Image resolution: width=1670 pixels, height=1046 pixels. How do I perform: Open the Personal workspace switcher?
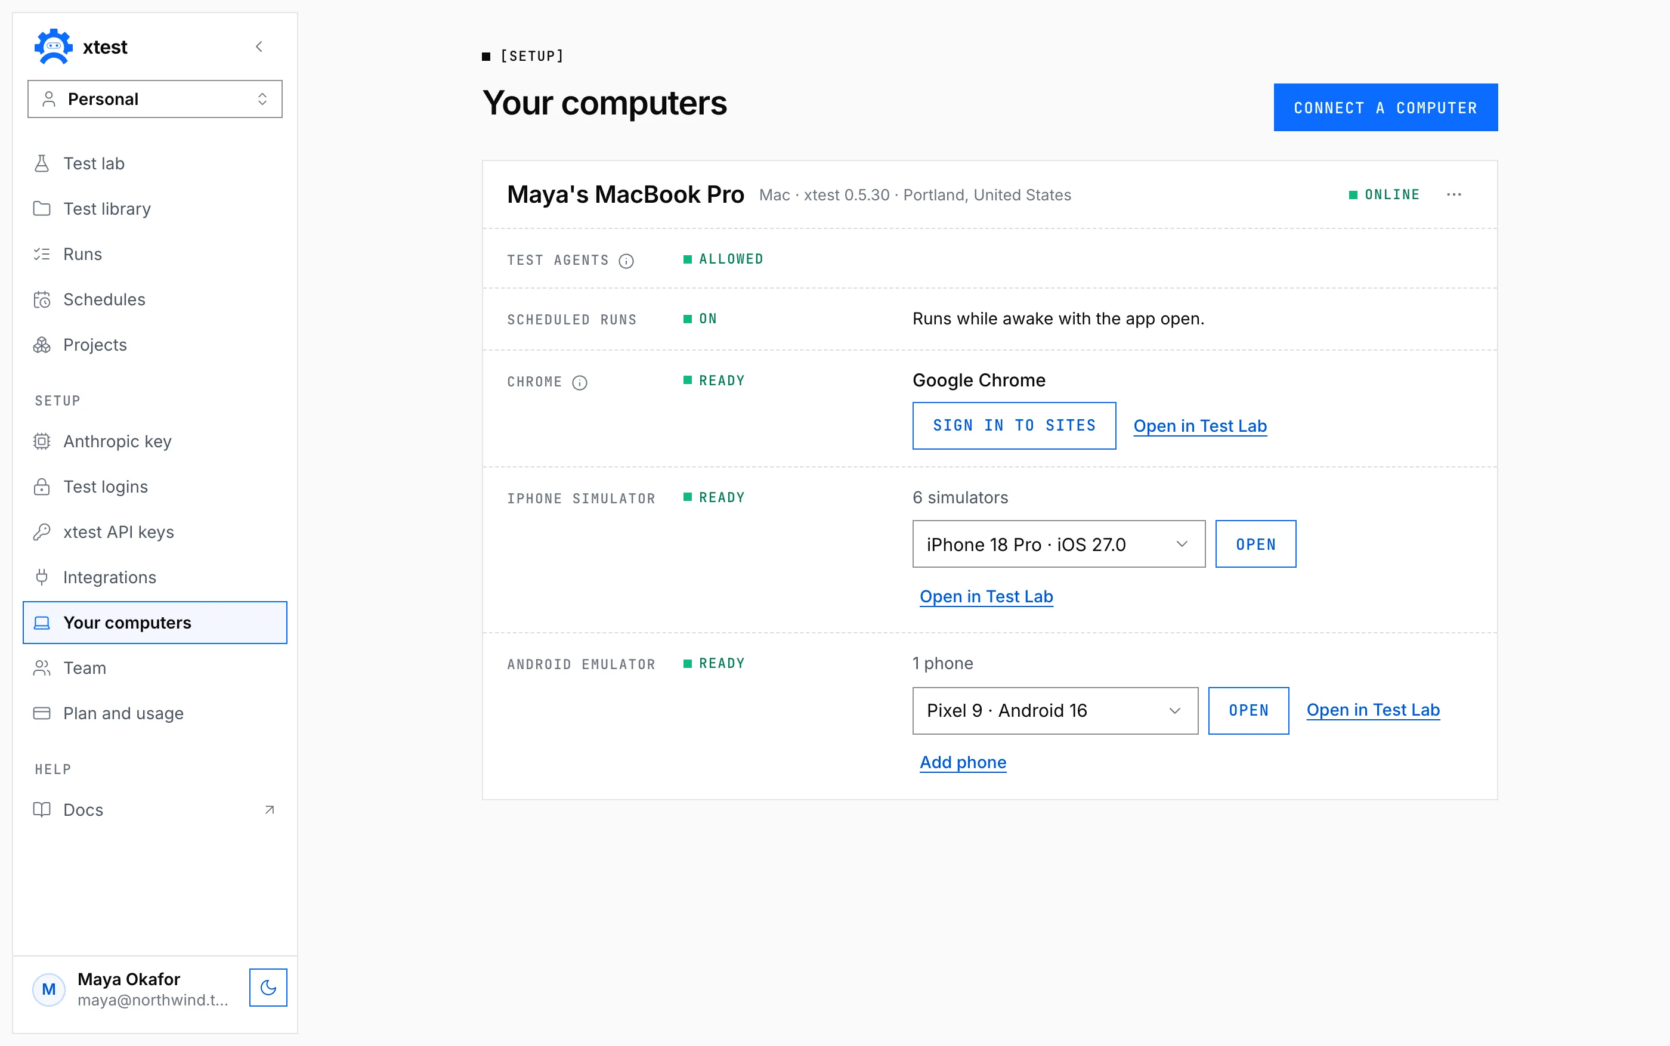[155, 99]
